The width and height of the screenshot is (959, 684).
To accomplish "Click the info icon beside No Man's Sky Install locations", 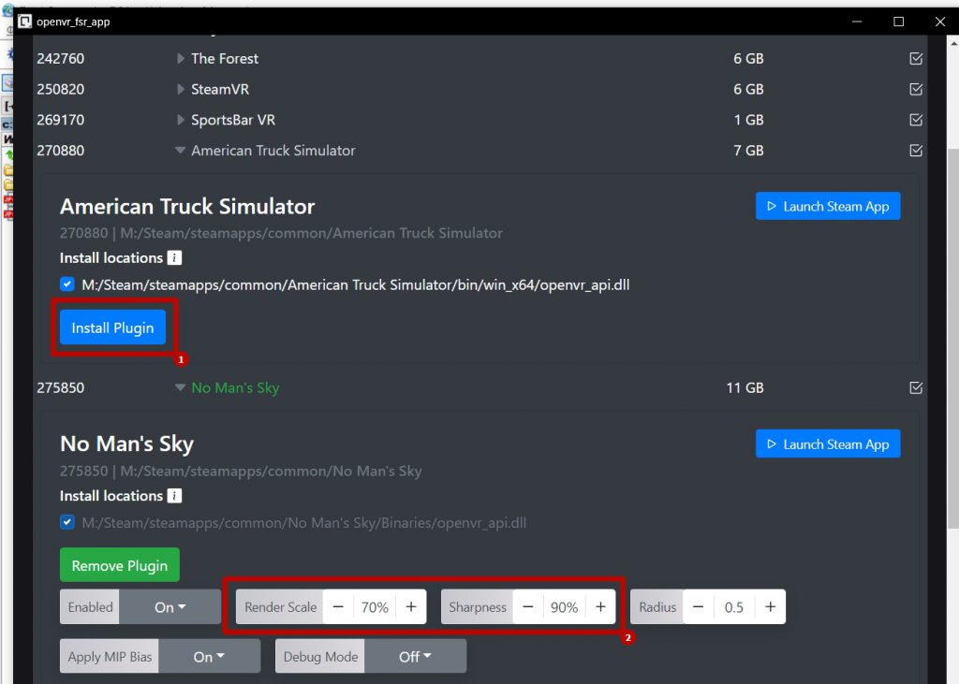I will pos(174,496).
